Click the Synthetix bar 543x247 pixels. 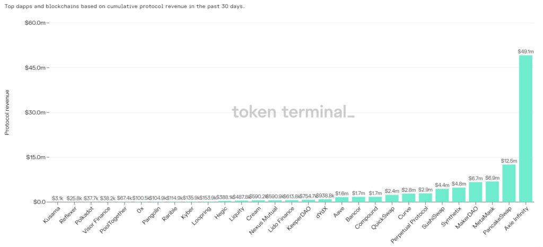[x=459, y=195]
